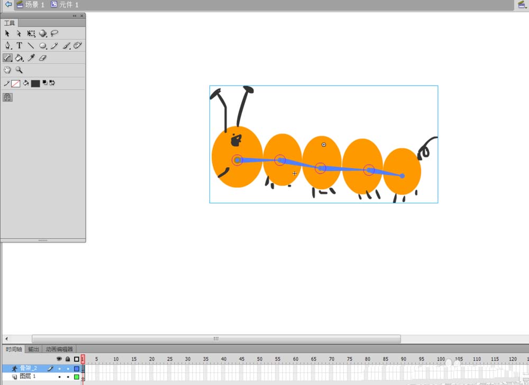Toggle lock dot for 图层 1 layer
This screenshot has height=385, width=529.
click(x=68, y=377)
